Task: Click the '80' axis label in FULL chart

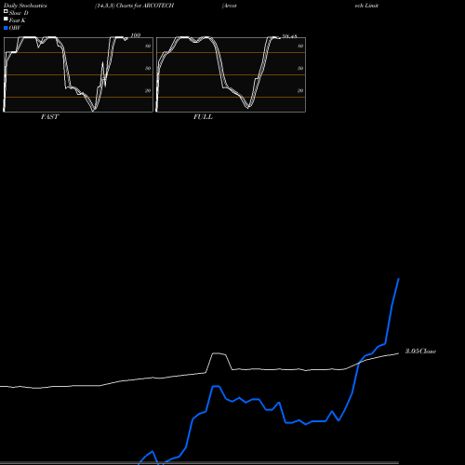Action: (x=300, y=46)
